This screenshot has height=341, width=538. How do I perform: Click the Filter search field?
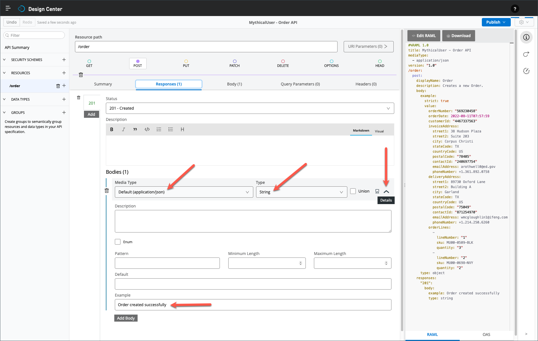click(x=34, y=35)
